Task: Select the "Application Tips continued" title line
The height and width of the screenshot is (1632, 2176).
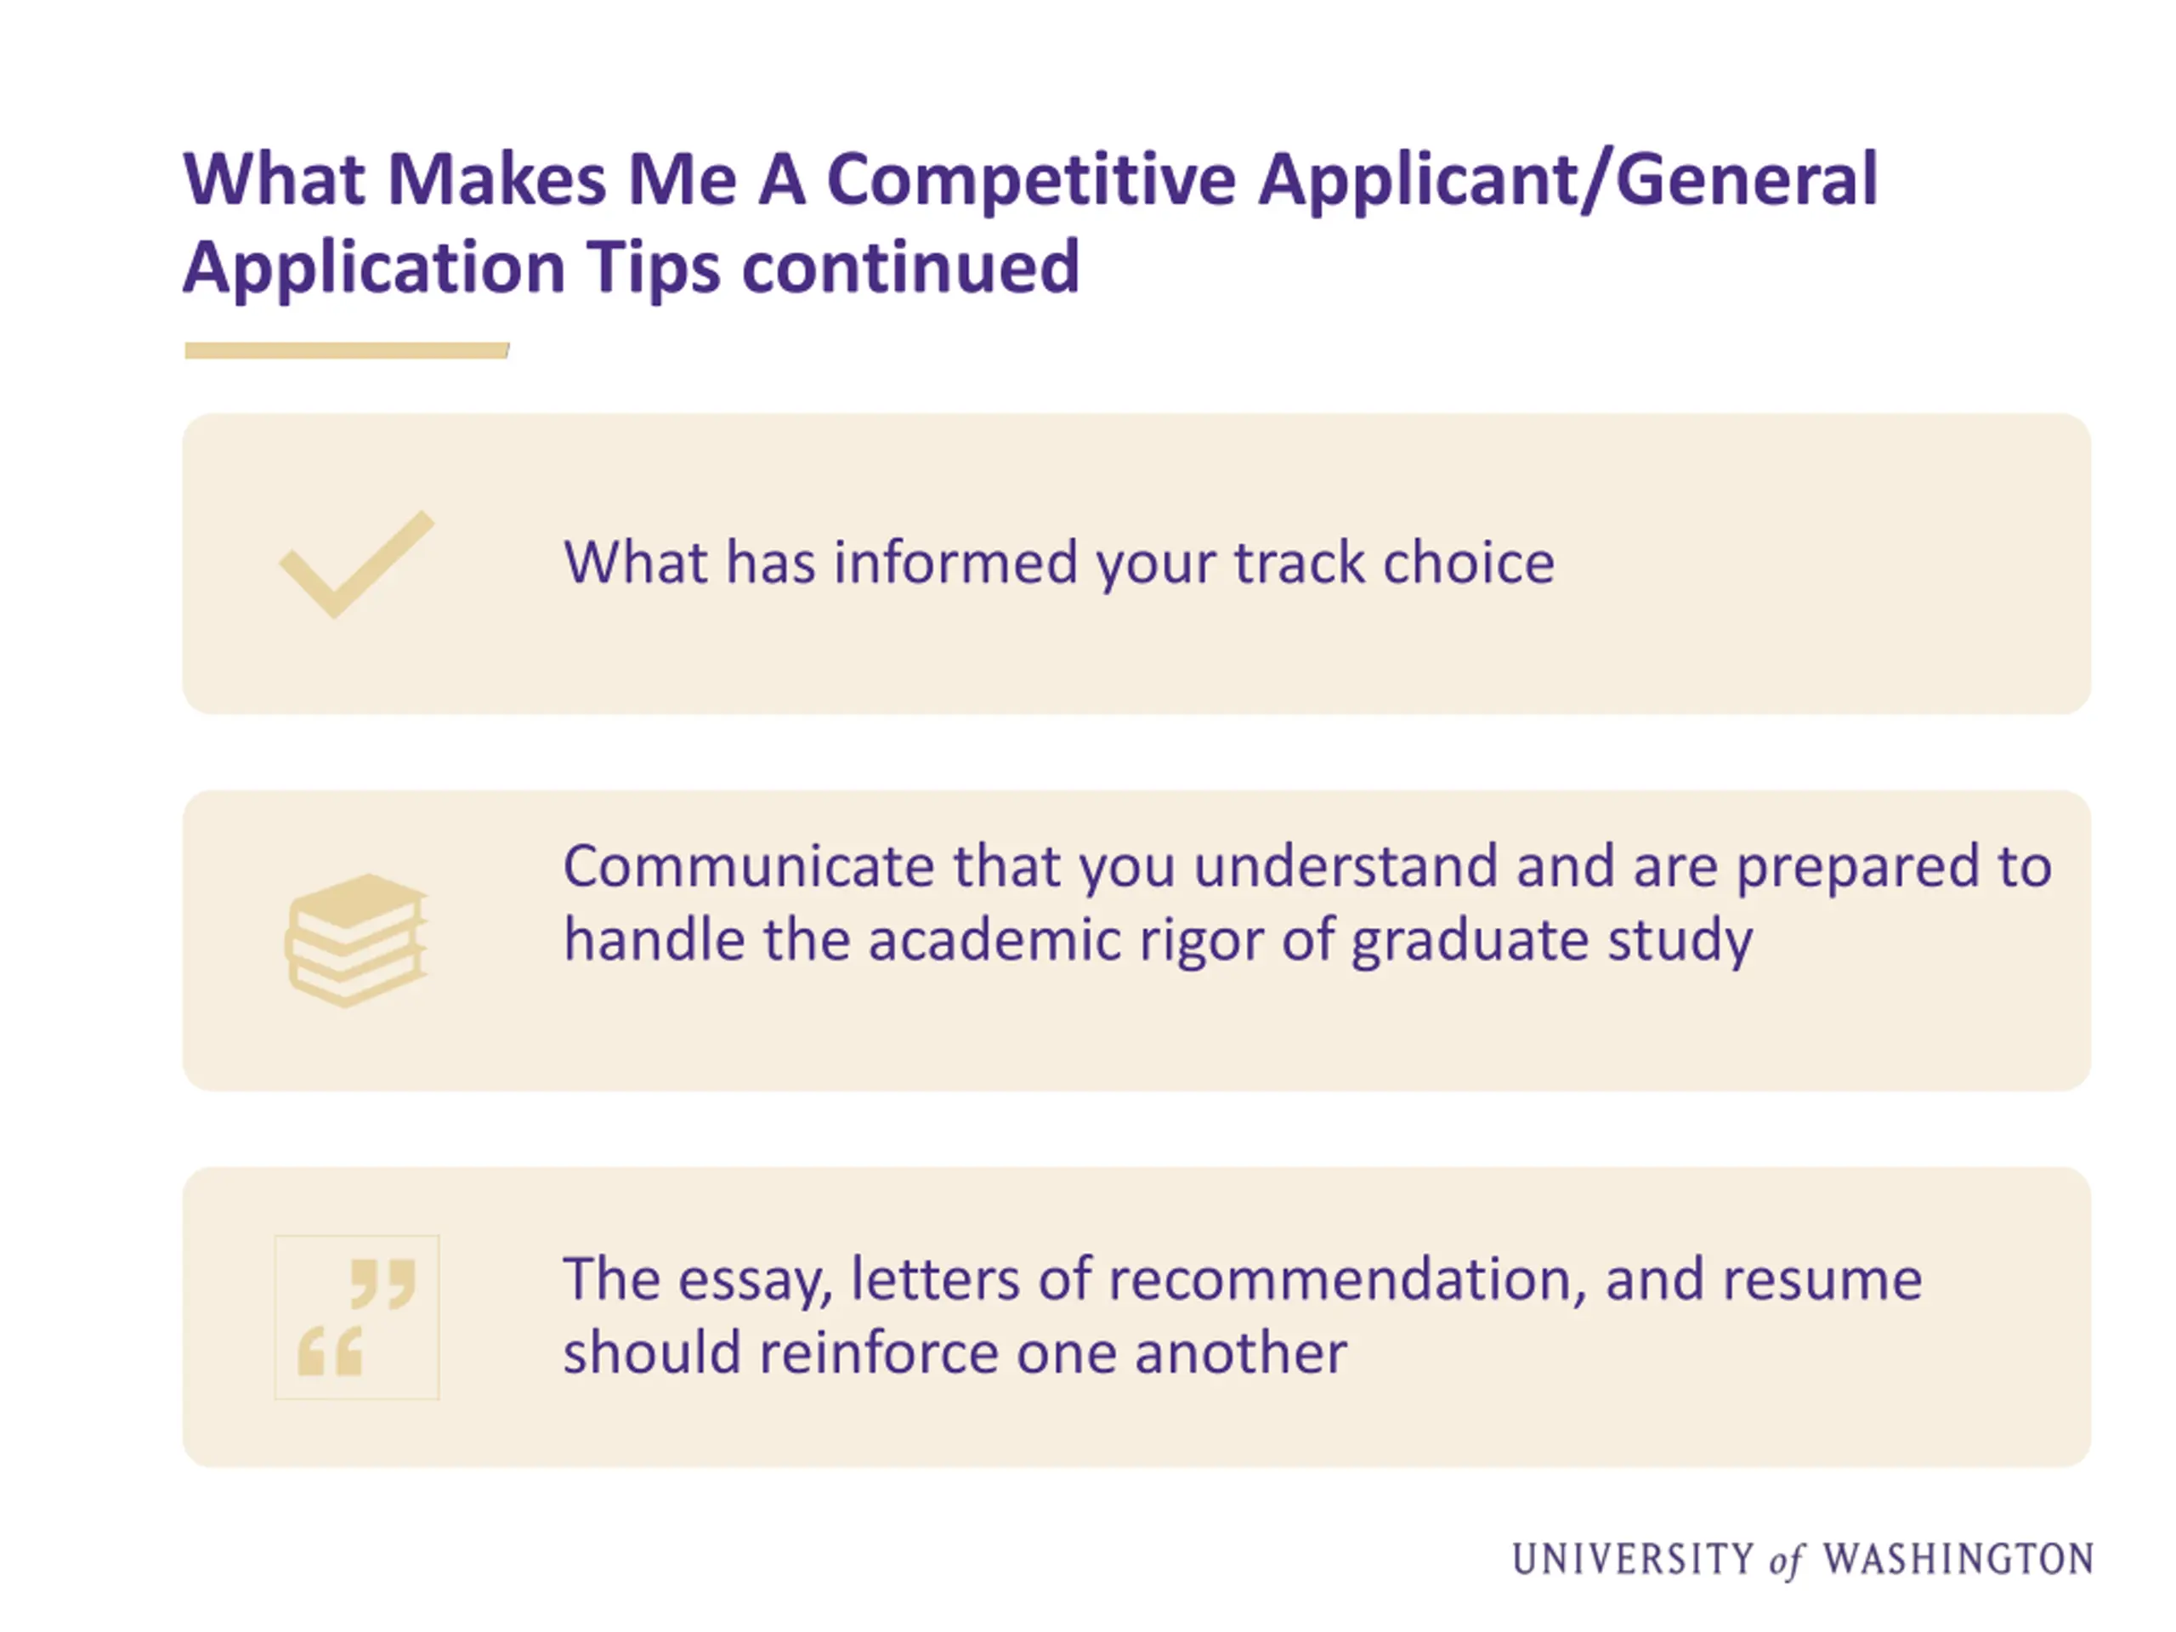Action: coord(632,268)
